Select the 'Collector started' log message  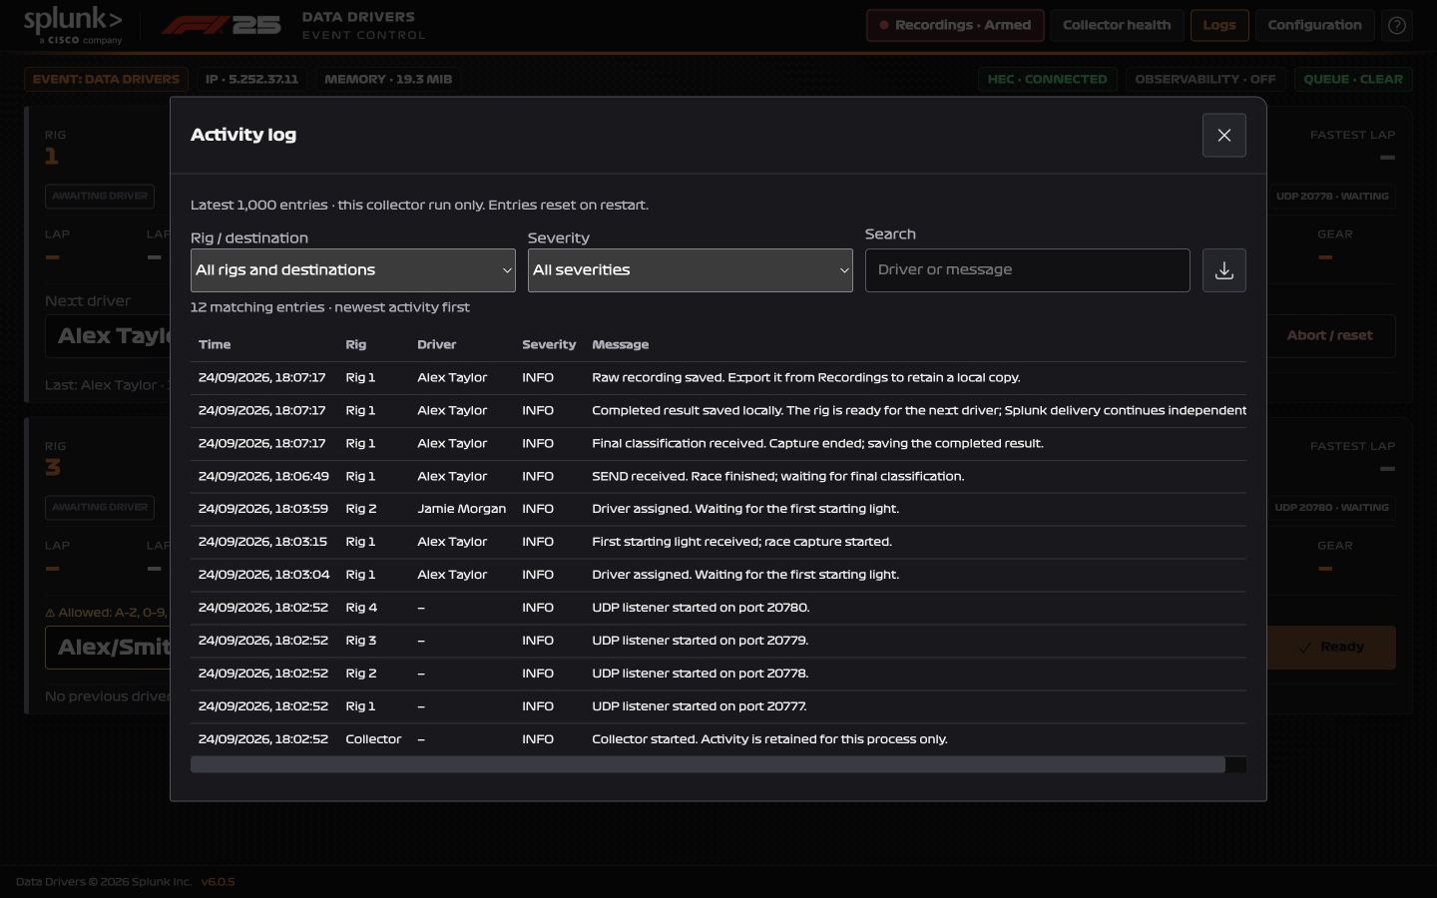click(x=769, y=739)
